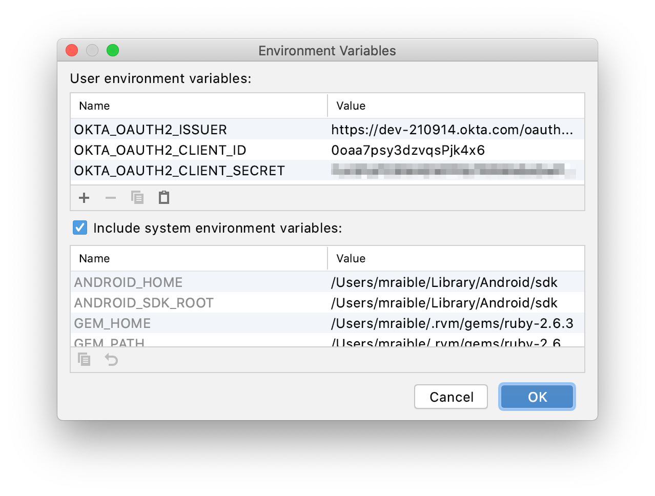The width and height of the screenshot is (655, 496).
Task: Click copy icon below system variables table
Action: [x=84, y=360]
